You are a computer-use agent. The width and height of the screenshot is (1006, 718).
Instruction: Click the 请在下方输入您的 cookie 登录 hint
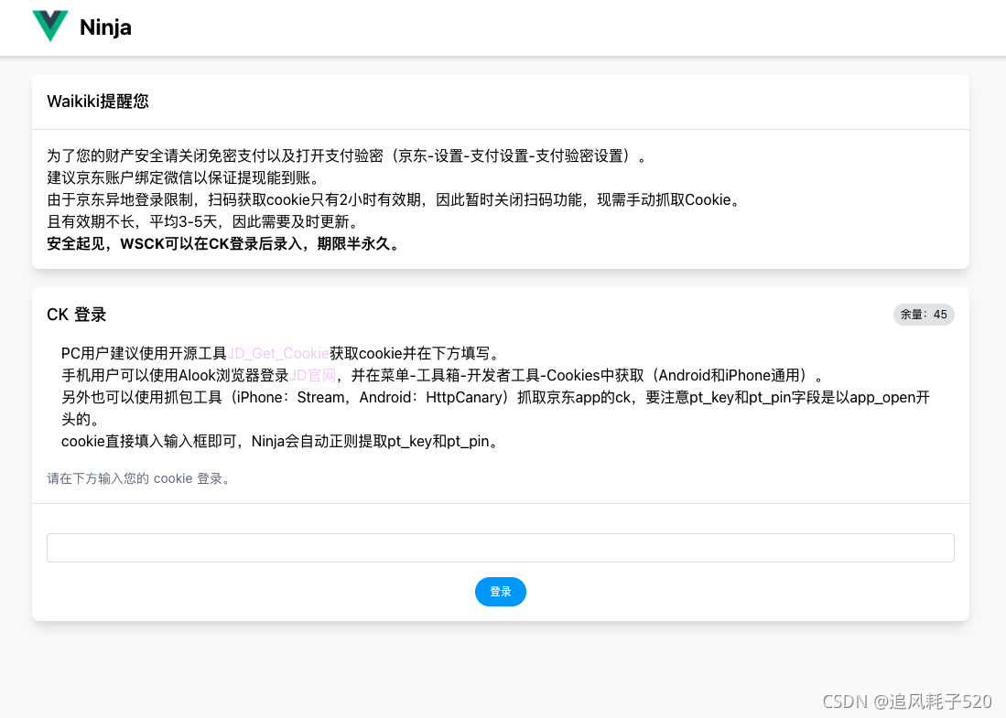(137, 477)
